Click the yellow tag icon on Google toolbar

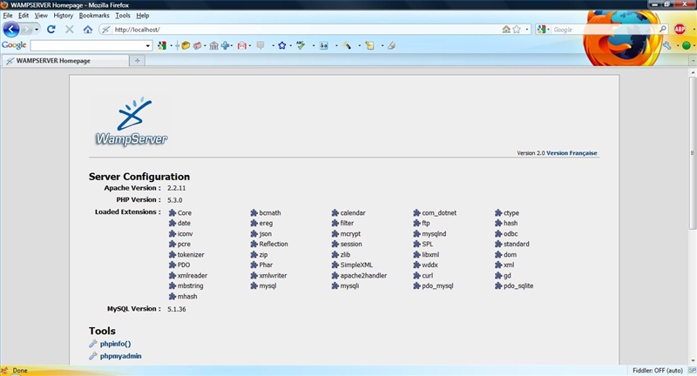click(186, 45)
